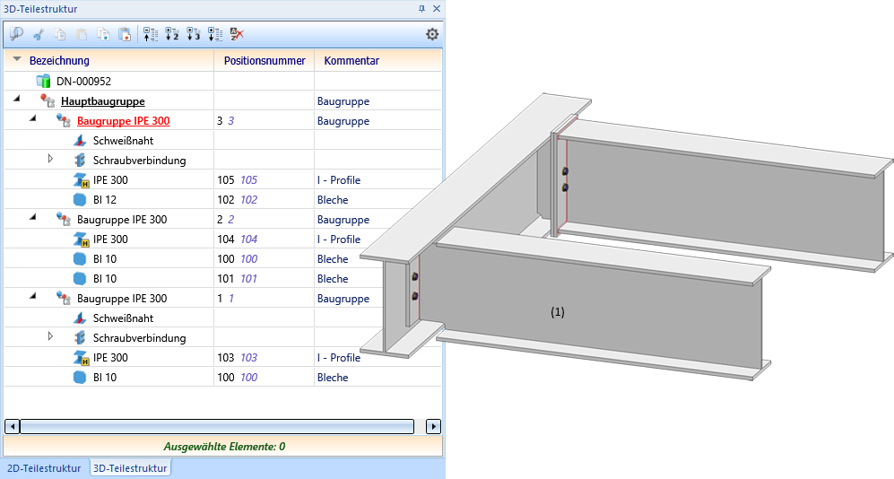The image size is (894, 479).
Task: Select the red Baugruppe IPE 300 entry
Action: click(x=124, y=121)
